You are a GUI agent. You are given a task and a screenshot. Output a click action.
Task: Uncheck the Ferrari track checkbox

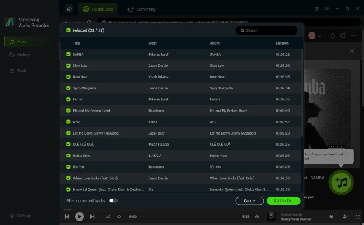pos(68,99)
